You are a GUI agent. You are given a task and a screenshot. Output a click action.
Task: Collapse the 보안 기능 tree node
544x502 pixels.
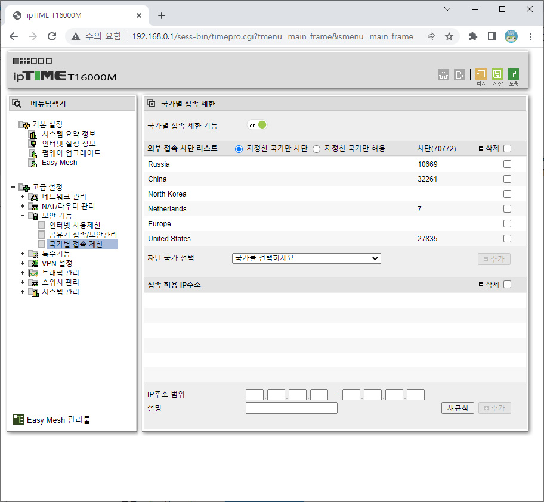coord(23,216)
